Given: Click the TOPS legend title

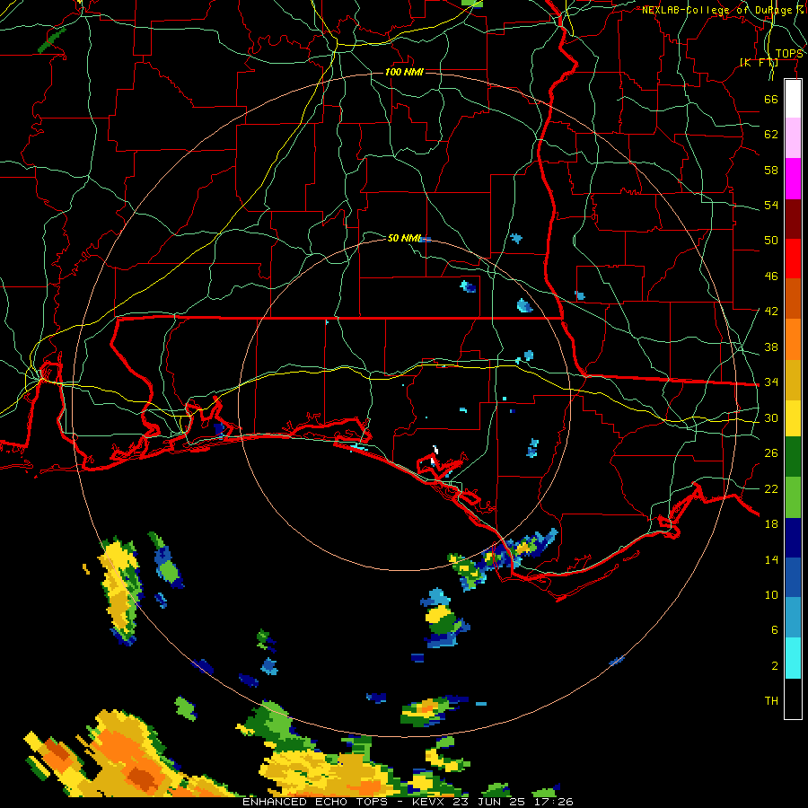Looking at the screenshot, I should (x=789, y=53).
